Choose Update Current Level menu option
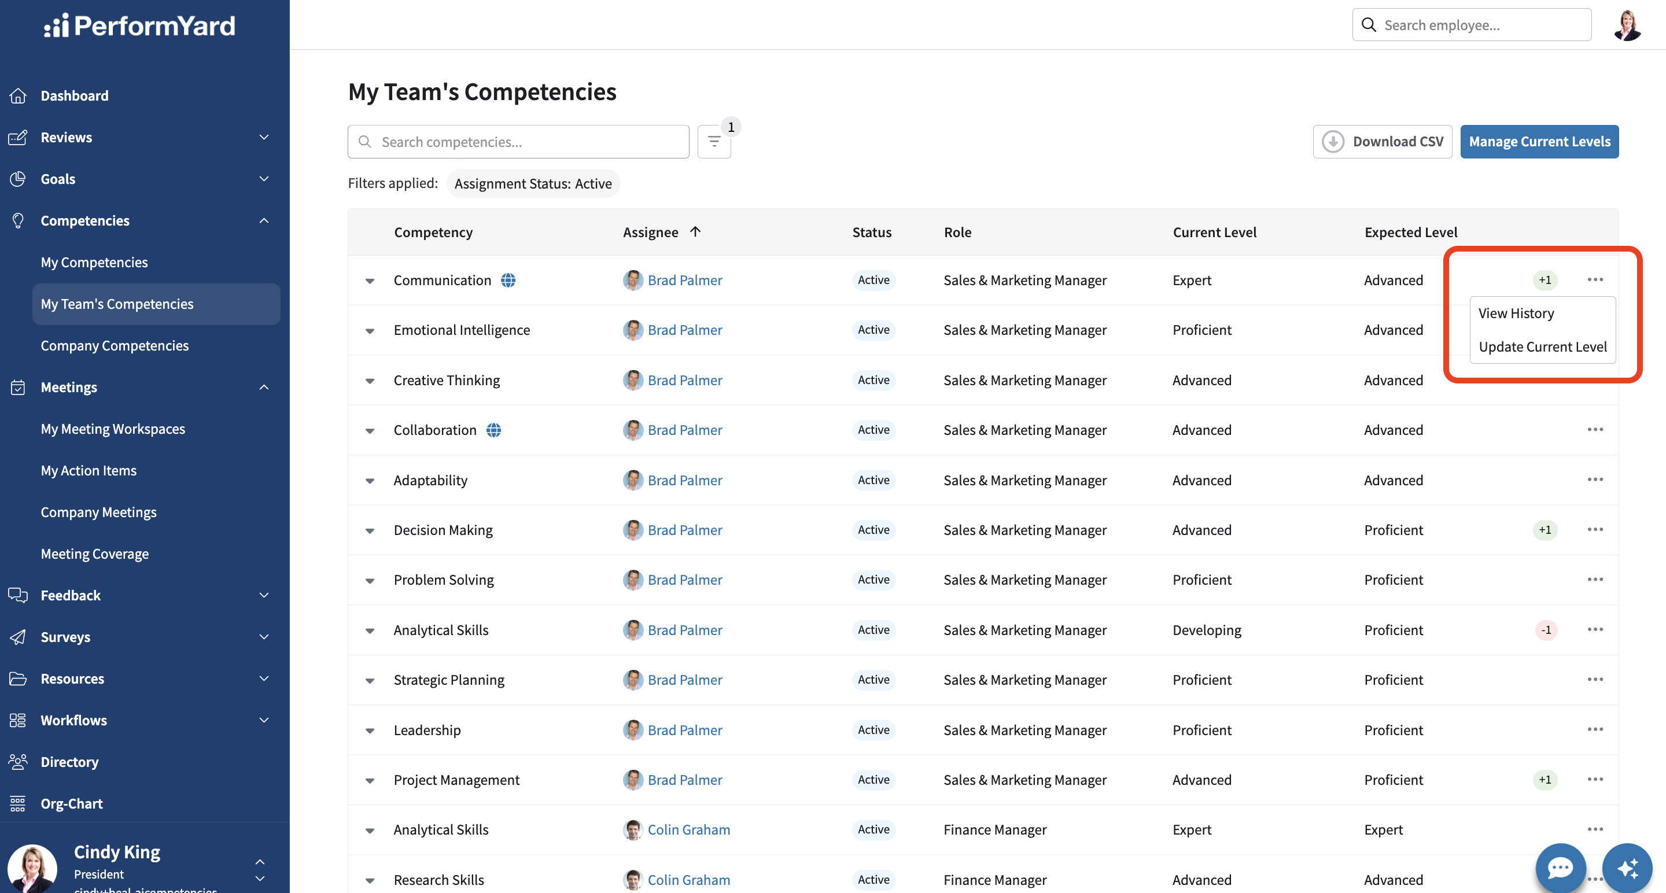The width and height of the screenshot is (1666, 893). click(x=1542, y=346)
